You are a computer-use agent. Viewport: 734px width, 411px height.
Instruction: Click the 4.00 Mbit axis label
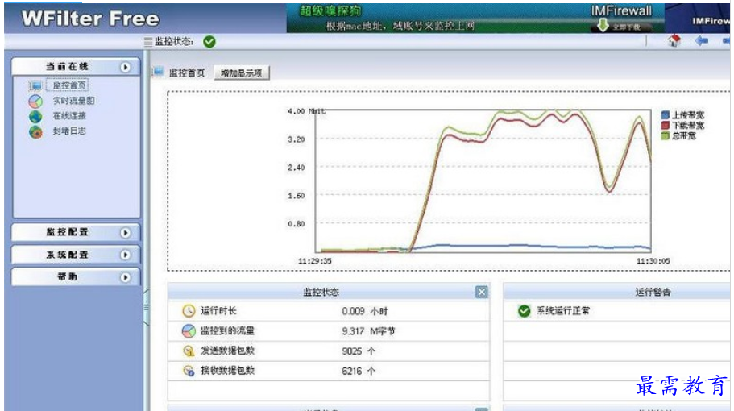pos(306,111)
